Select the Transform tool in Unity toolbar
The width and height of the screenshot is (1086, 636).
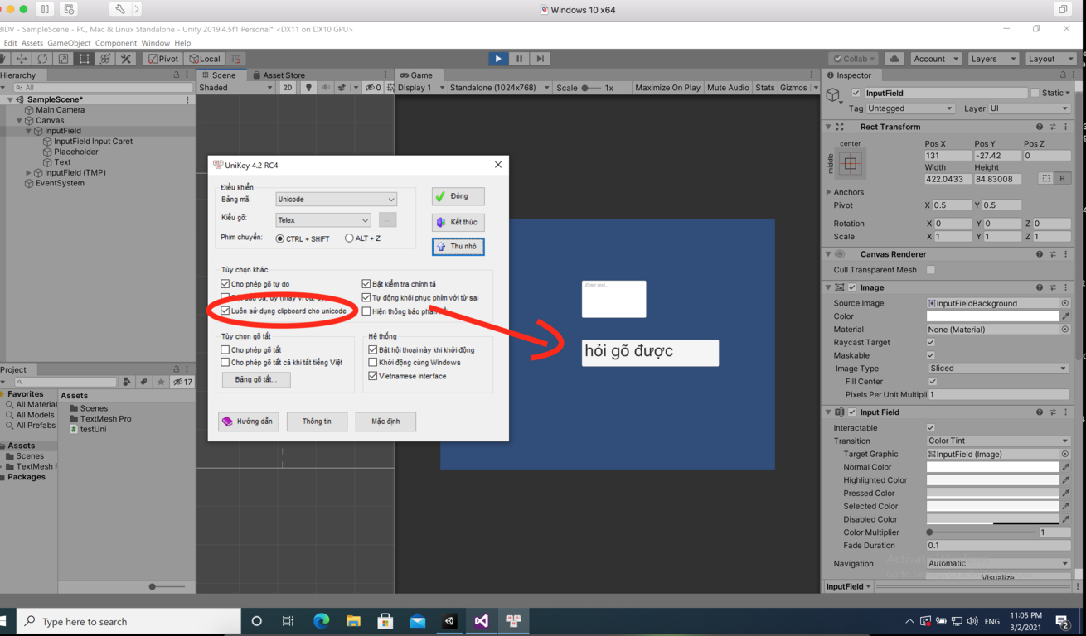click(x=105, y=59)
